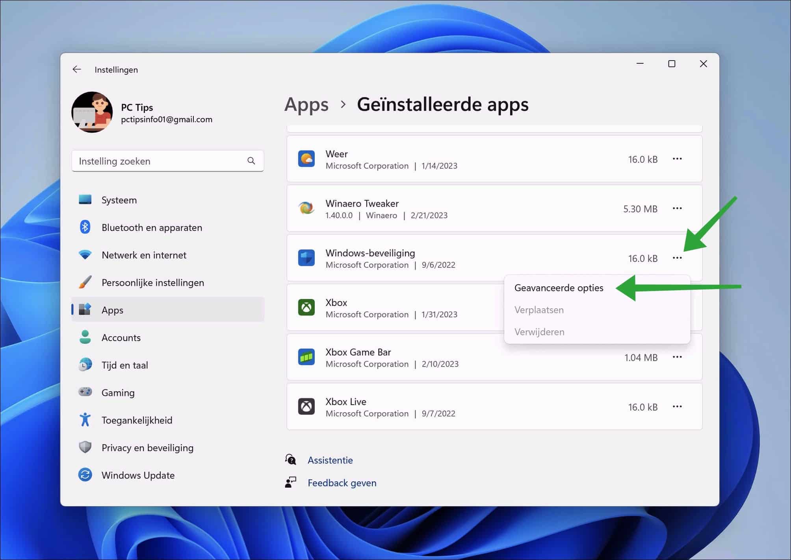Click the magnifier icon in search box

(251, 161)
